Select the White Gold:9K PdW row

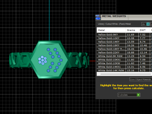[124, 56]
